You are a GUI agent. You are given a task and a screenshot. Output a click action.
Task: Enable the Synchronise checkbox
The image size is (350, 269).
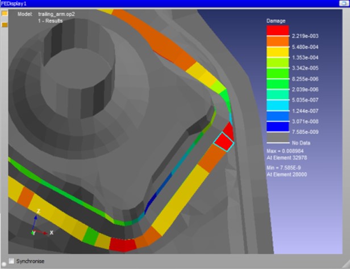11,261
